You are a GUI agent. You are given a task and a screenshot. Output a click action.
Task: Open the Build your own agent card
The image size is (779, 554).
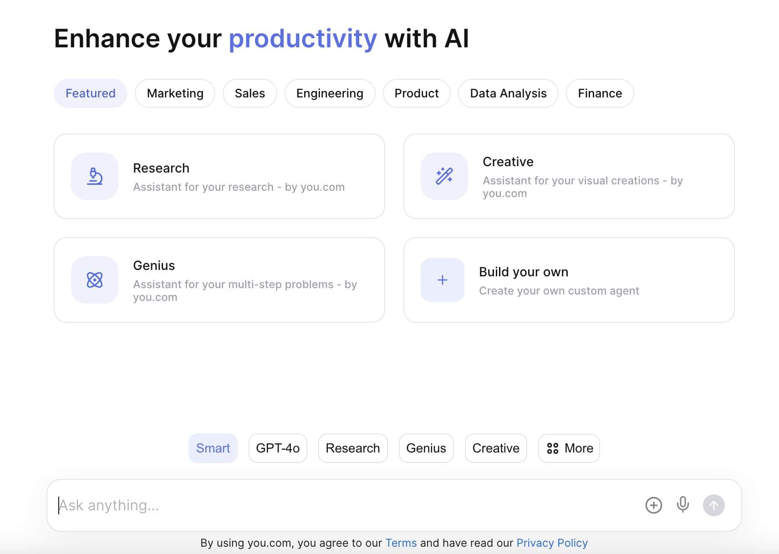[569, 280]
